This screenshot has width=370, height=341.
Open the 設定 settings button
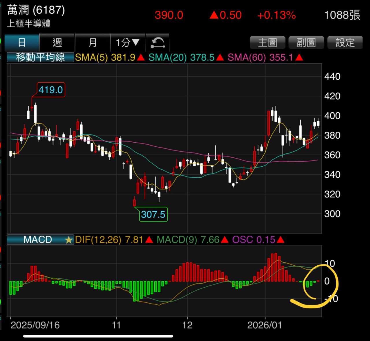[345, 43]
